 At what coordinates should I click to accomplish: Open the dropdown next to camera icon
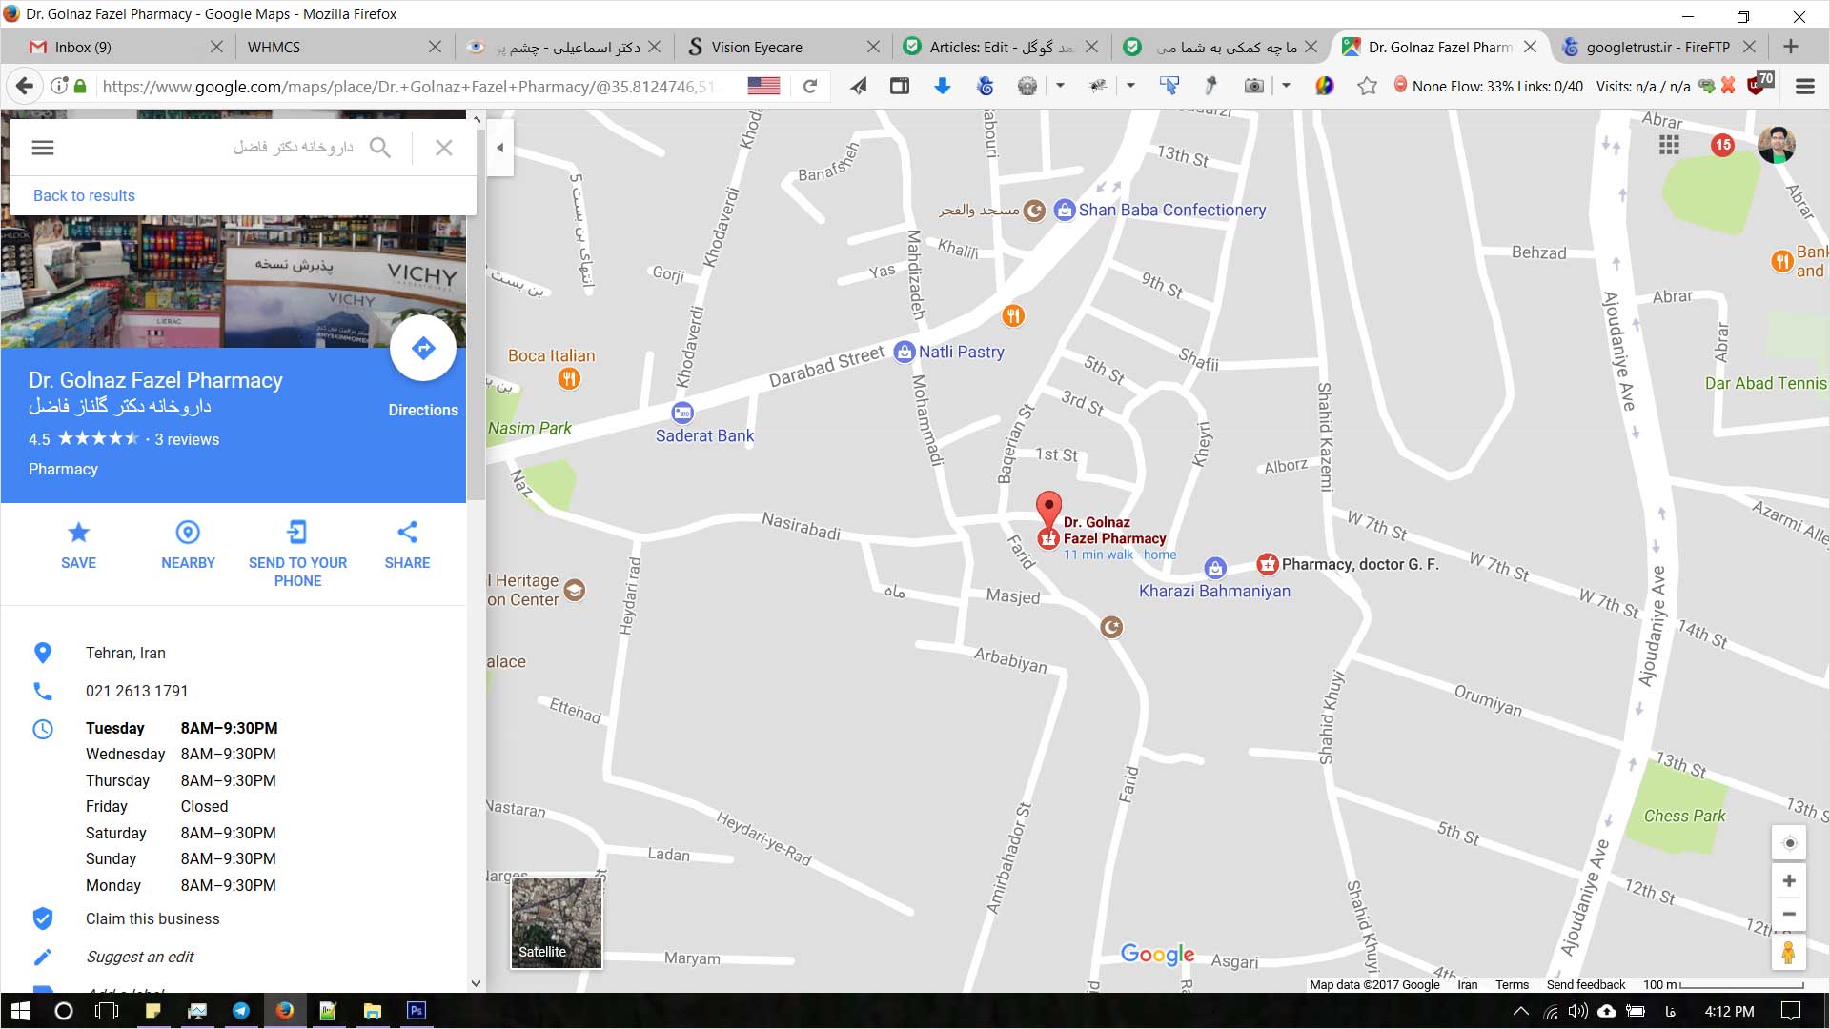1286,86
